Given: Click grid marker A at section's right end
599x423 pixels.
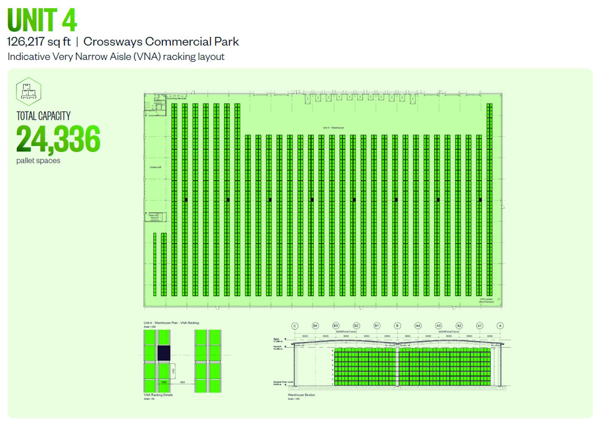Looking at the screenshot, I should click(500, 326).
